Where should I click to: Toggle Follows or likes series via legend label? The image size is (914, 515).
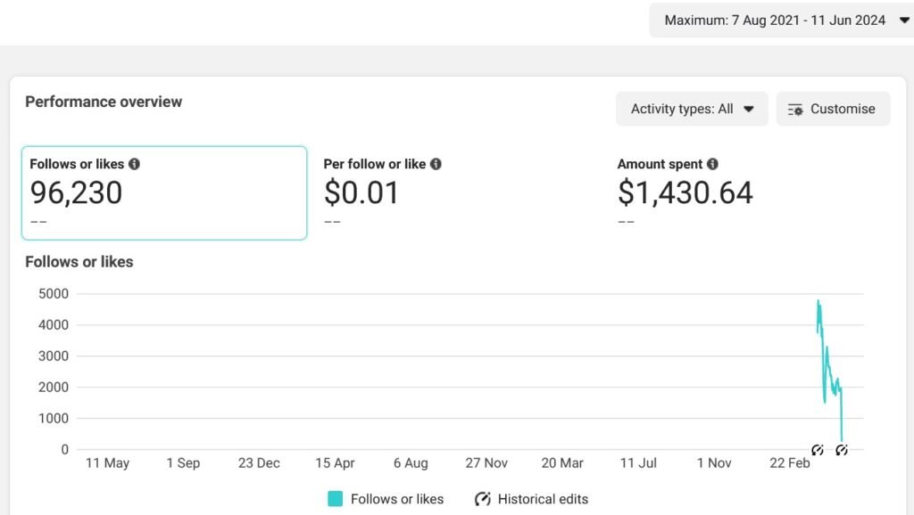click(396, 499)
